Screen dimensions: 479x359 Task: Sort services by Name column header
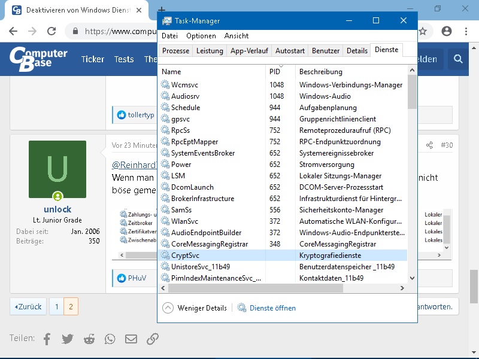coord(212,72)
